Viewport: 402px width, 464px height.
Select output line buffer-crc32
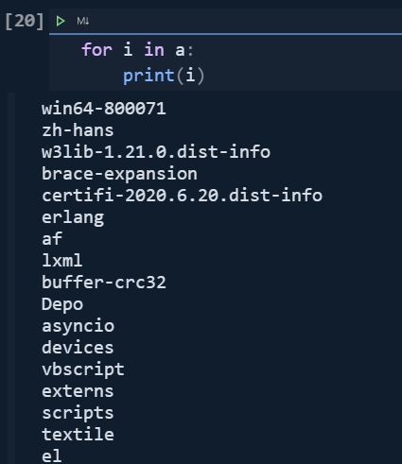coord(104,283)
